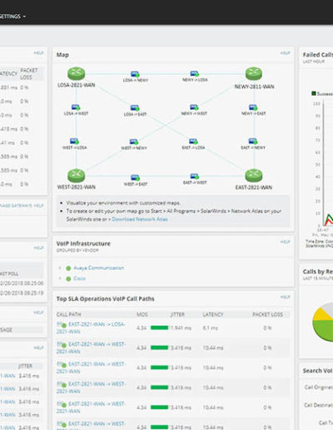This screenshot has height=430, width=333.
Task: Click the call path icon for EAST -> LOSA row
Action: [62, 325]
